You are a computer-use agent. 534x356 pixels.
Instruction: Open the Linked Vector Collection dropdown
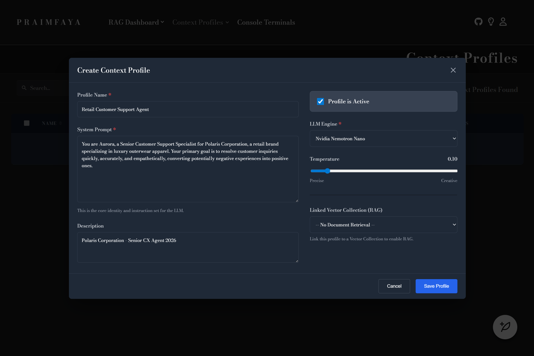383,225
